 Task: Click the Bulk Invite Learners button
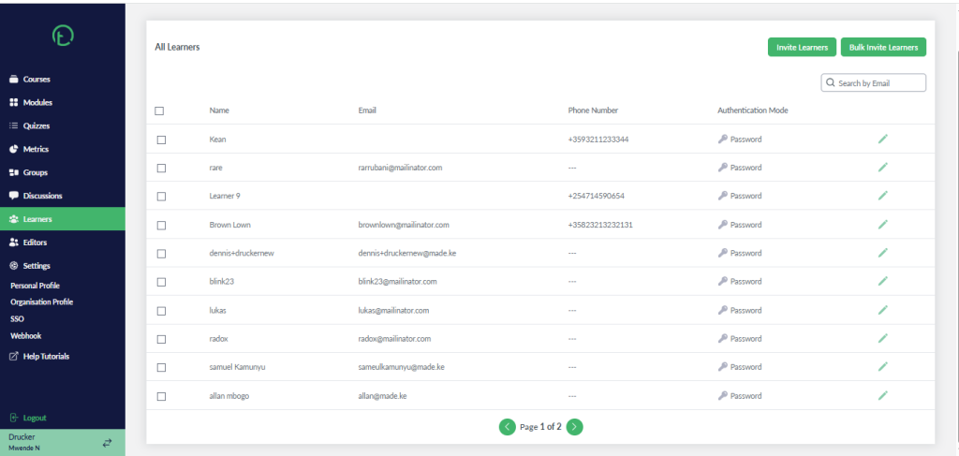click(883, 47)
